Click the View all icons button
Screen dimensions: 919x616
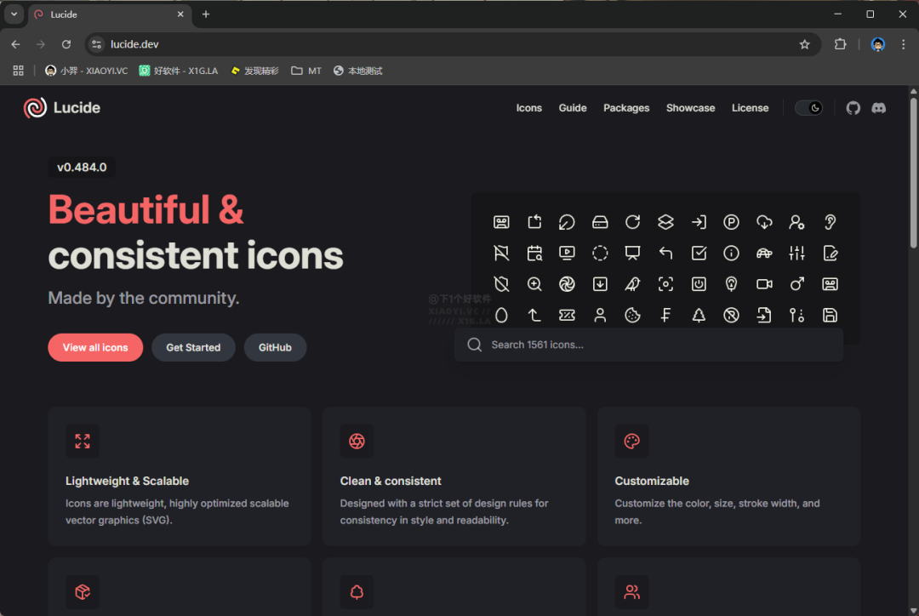tap(95, 347)
